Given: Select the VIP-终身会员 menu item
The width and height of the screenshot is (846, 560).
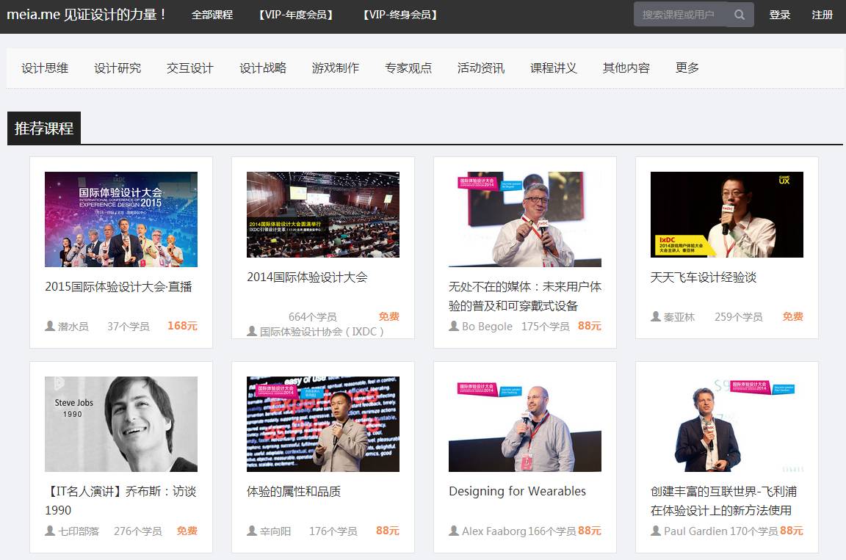Looking at the screenshot, I should [x=400, y=15].
